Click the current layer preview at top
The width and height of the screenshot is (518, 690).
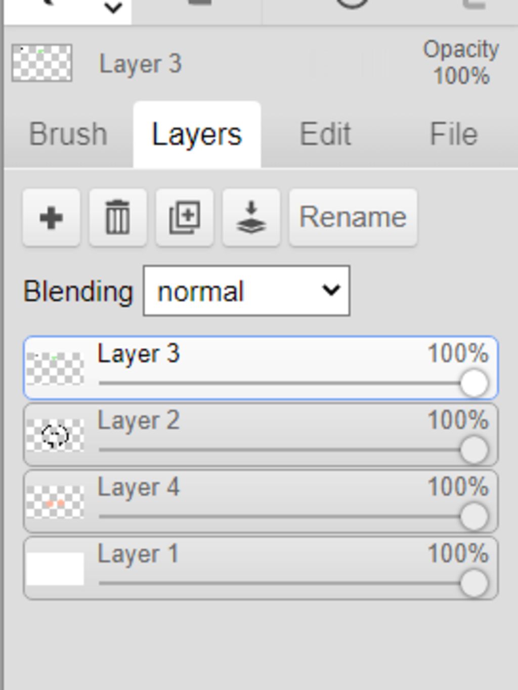(x=42, y=63)
